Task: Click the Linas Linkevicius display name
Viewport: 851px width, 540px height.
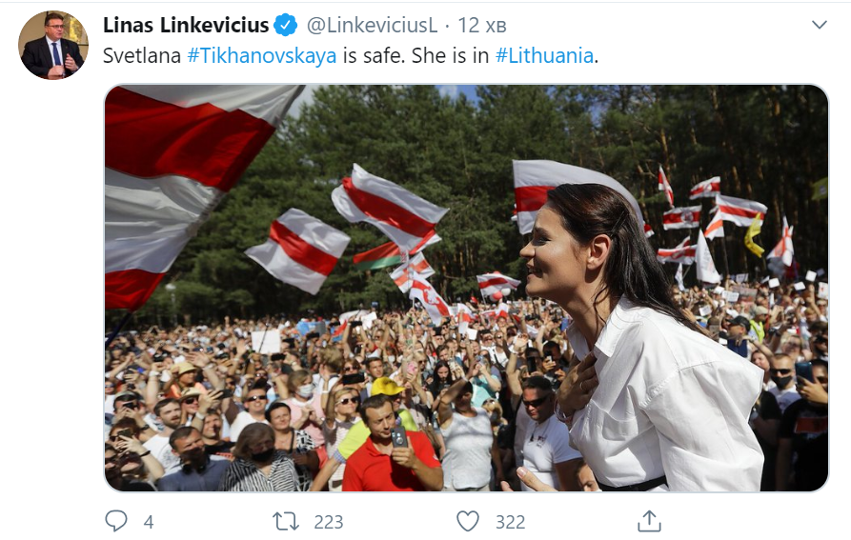Action: point(186,25)
